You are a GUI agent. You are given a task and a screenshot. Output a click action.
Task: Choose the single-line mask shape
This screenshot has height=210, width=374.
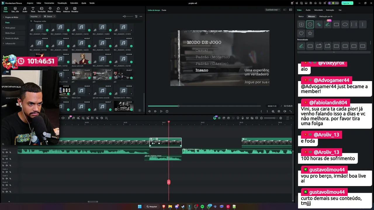coord(363,24)
